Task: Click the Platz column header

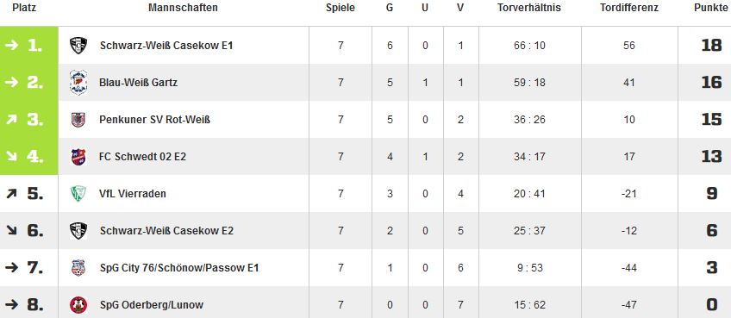Action: tap(24, 8)
